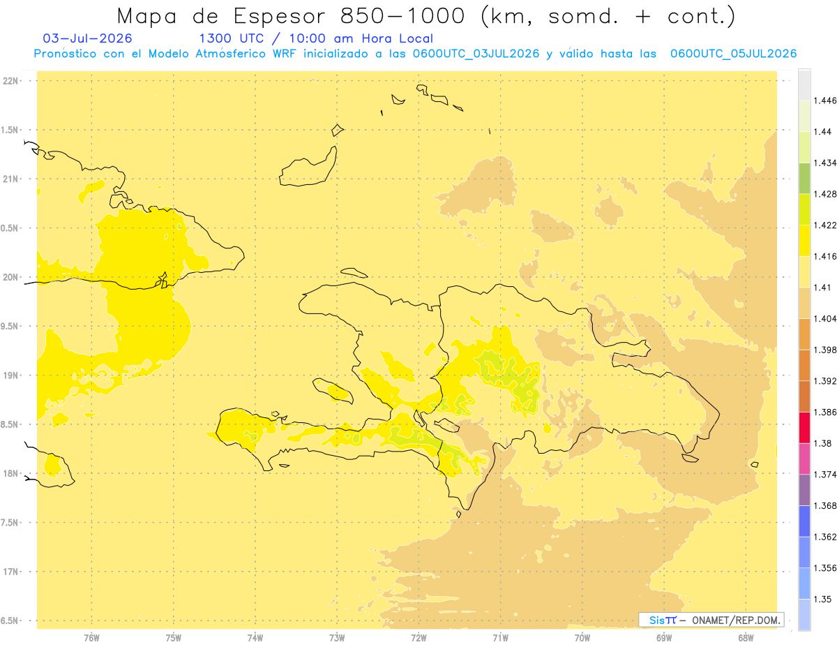The width and height of the screenshot is (837, 647).
Task: Pick the yellow-green swatch between 1.422 and 1.428
Action: (x=804, y=209)
